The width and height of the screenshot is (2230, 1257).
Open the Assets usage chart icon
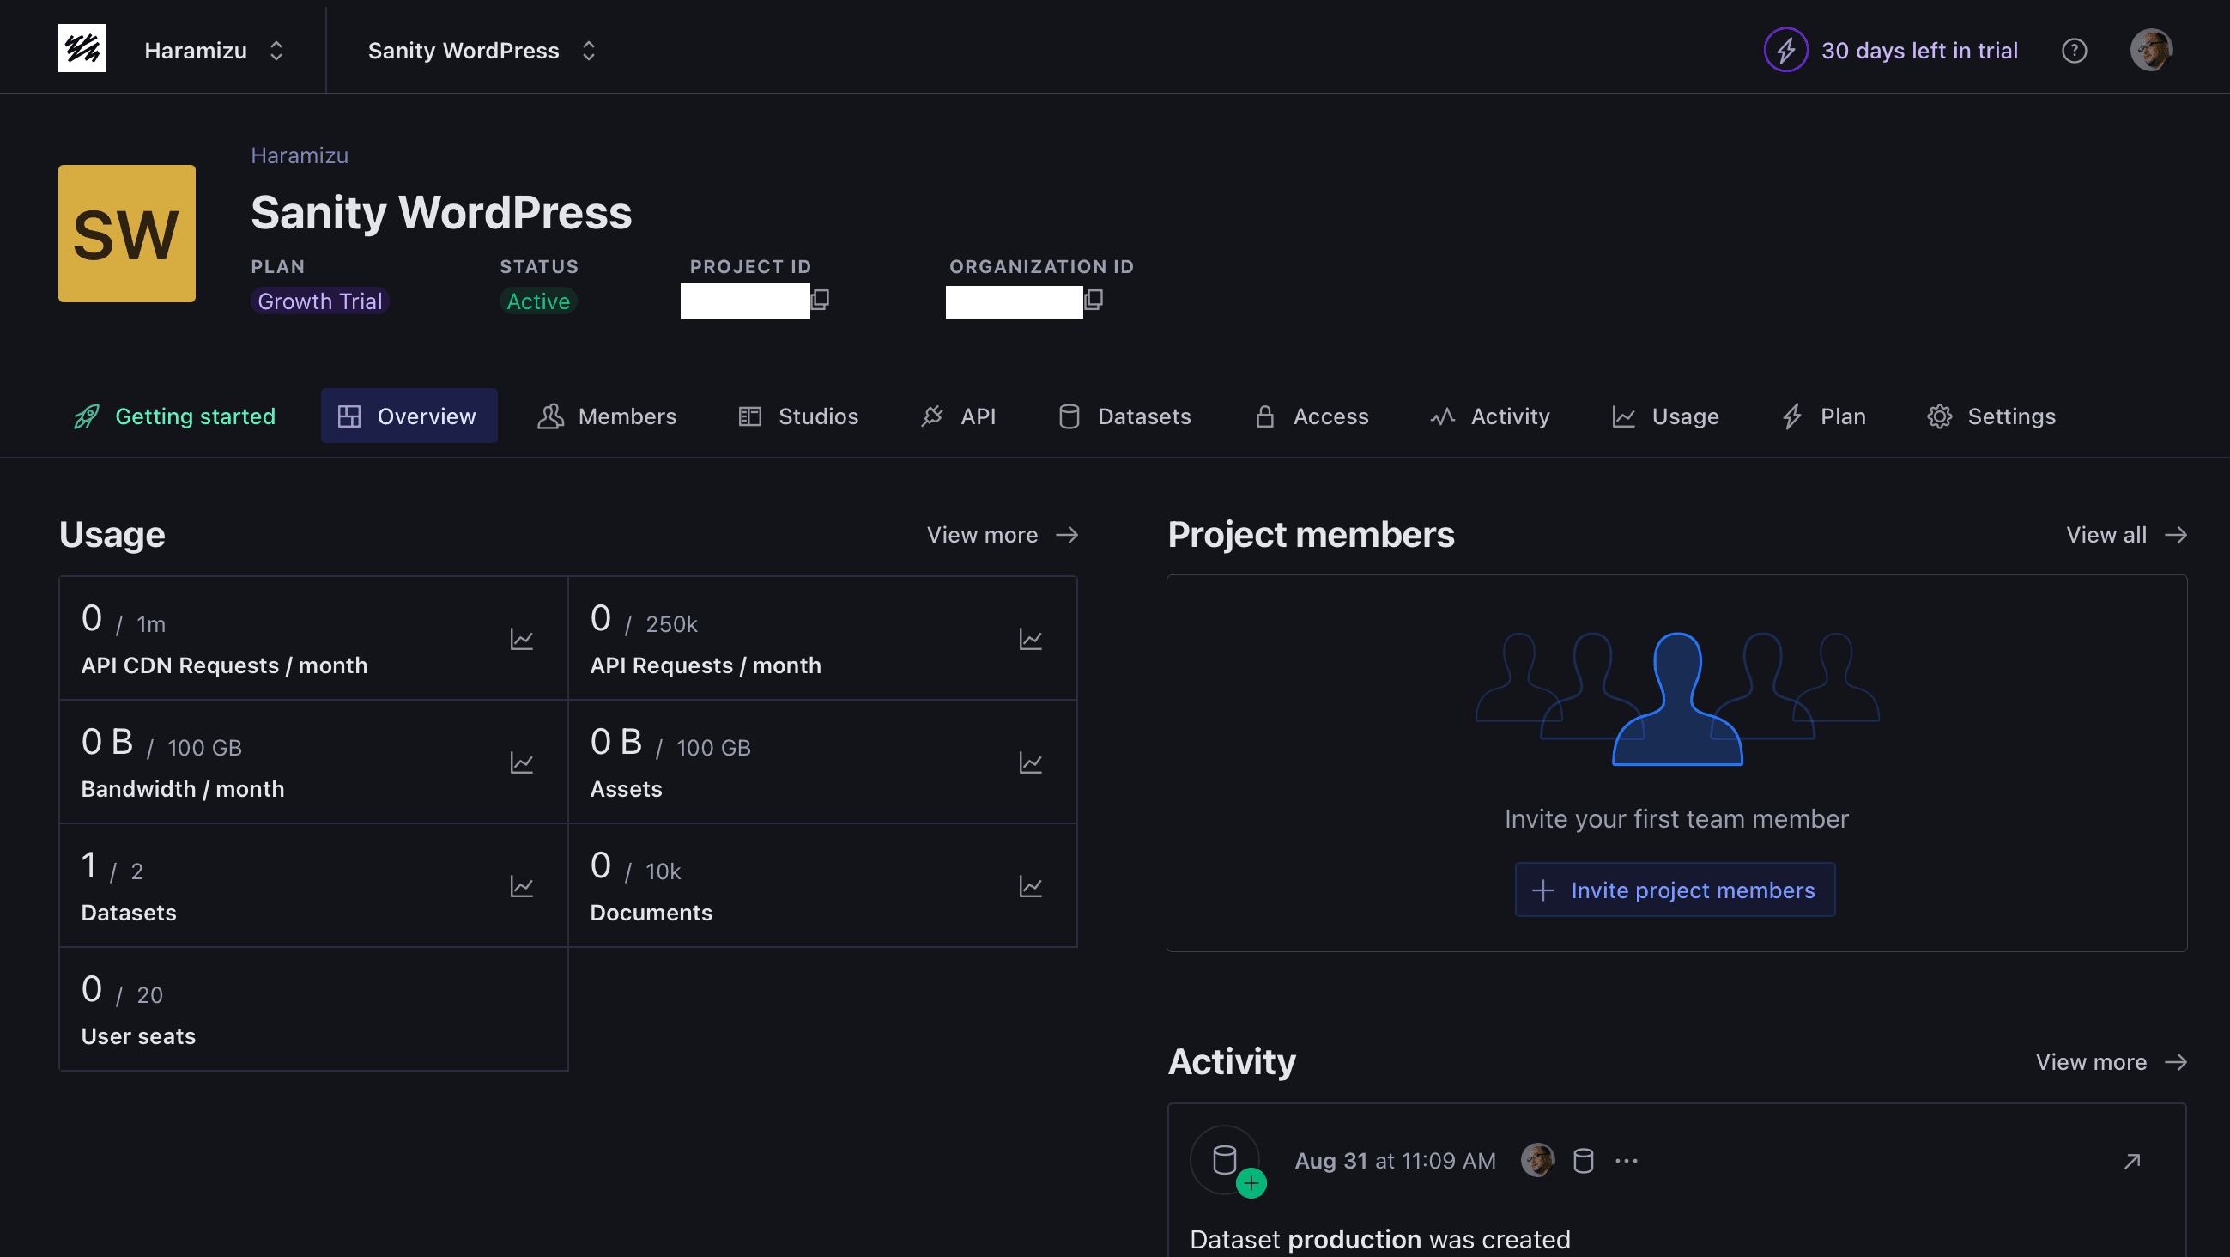pos(1030,762)
